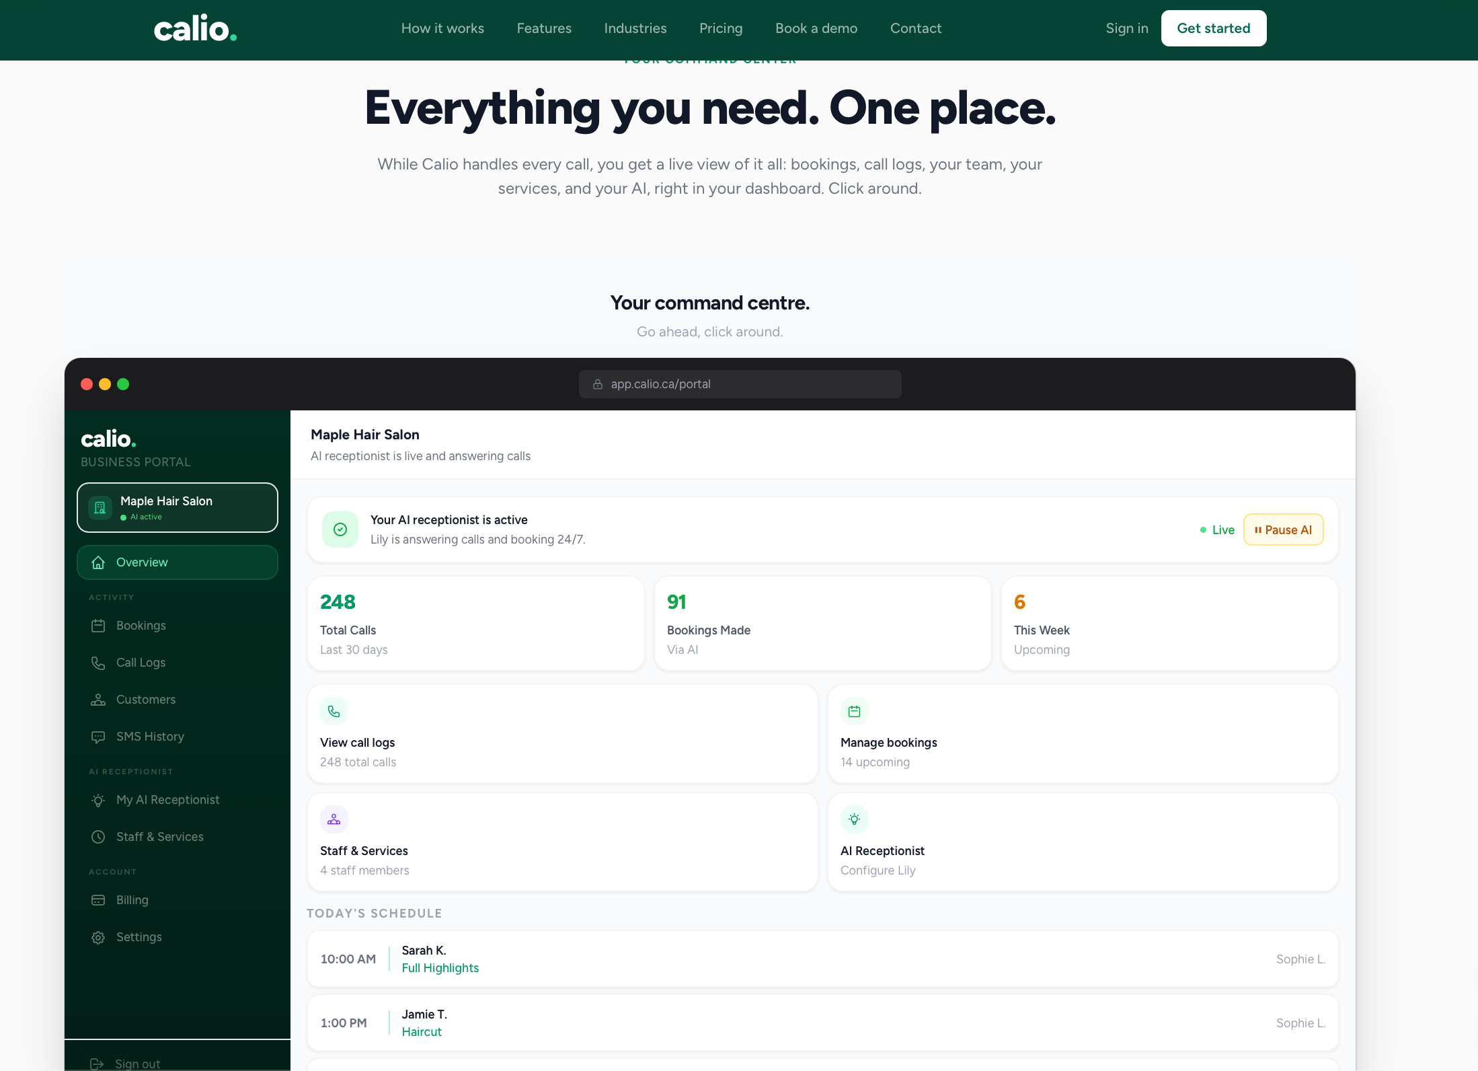1478x1071 pixels.
Task: Click the gear icon beside Settings
Action: [98, 937]
